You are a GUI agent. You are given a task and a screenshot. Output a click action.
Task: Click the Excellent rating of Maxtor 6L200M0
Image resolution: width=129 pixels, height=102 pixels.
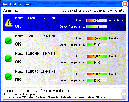click(115, 56)
